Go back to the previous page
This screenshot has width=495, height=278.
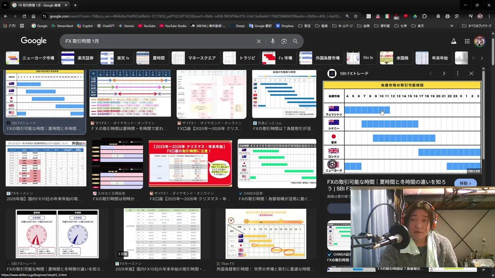click(5, 16)
